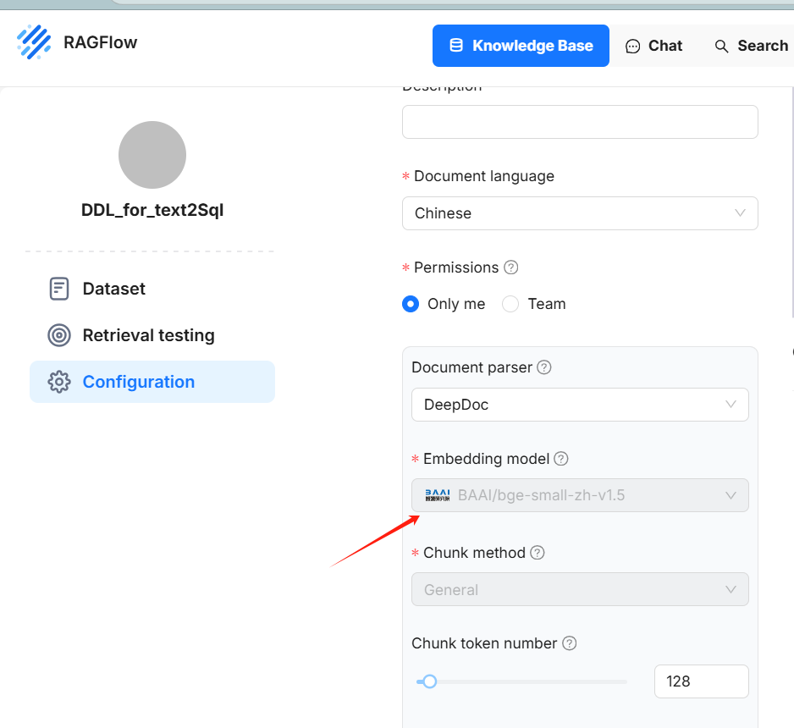Click the Configuration gear icon

click(x=59, y=382)
